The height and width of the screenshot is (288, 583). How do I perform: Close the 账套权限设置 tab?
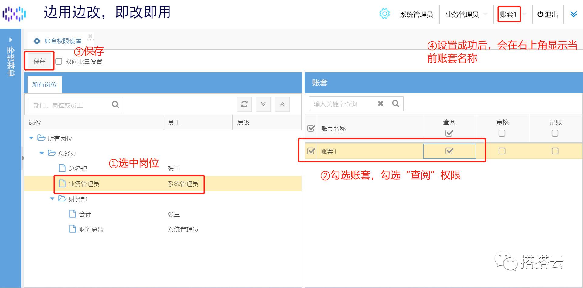pos(90,36)
